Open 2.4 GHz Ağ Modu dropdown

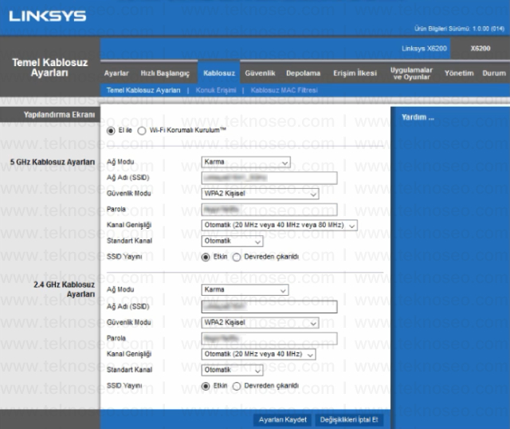[245, 289]
